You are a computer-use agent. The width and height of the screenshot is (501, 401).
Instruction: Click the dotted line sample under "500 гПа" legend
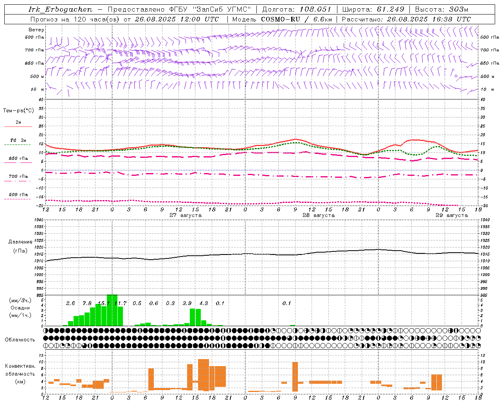[x=18, y=199]
